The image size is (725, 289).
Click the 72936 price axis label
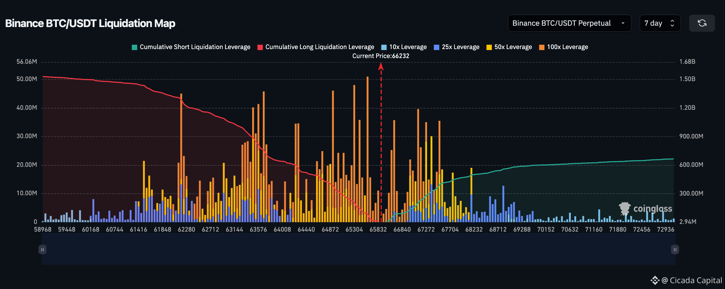(666, 230)
